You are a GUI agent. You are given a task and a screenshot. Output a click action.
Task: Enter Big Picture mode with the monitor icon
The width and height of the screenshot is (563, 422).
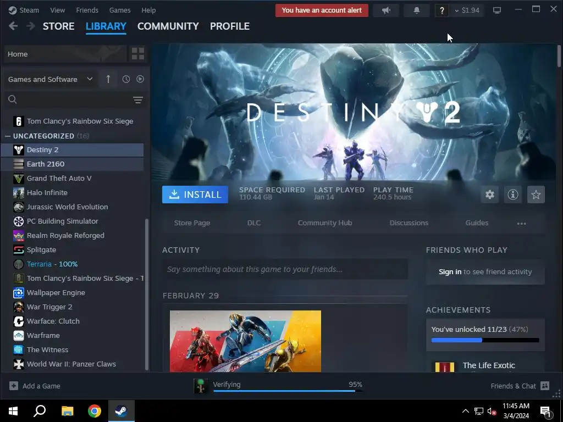point(497,10)
